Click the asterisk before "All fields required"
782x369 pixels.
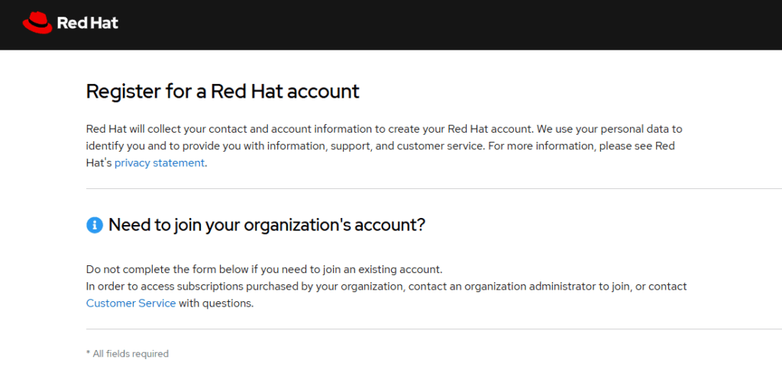88,354
